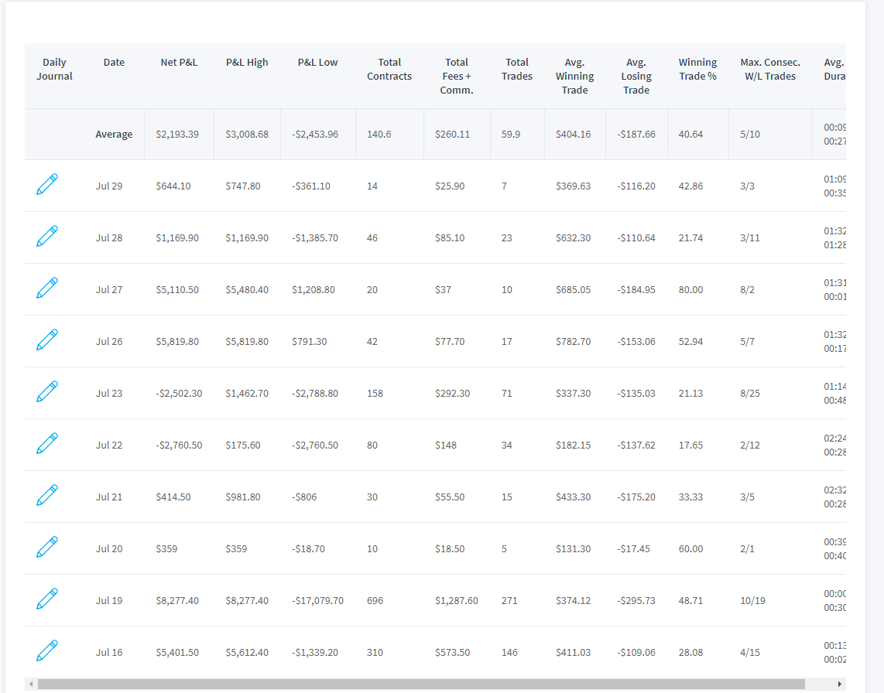Select the Date column header
Viewport: 884px width, 693px height.
click(x=114, y=63)
